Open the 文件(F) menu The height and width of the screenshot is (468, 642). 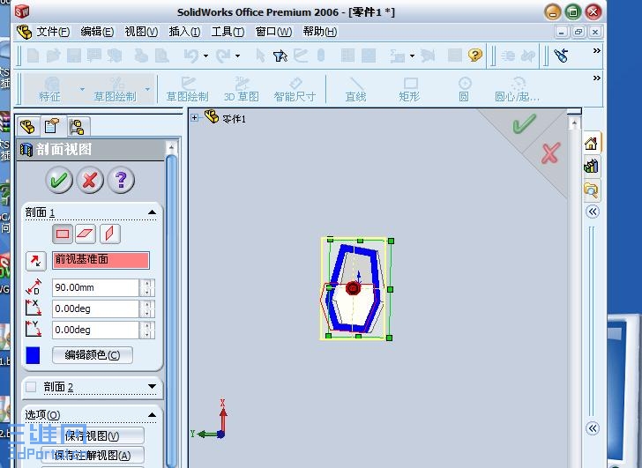(53, 32)
